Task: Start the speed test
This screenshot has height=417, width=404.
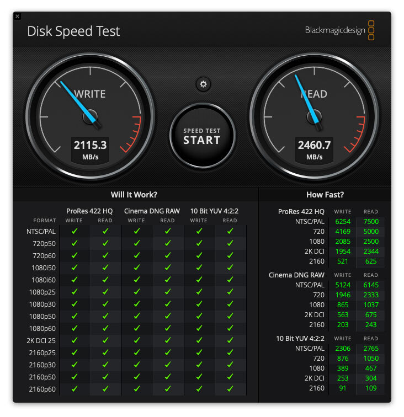Action: pos(202,136)
